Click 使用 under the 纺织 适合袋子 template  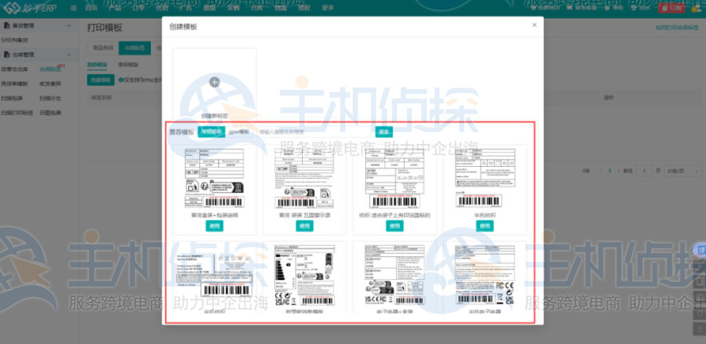pos(394,226)
